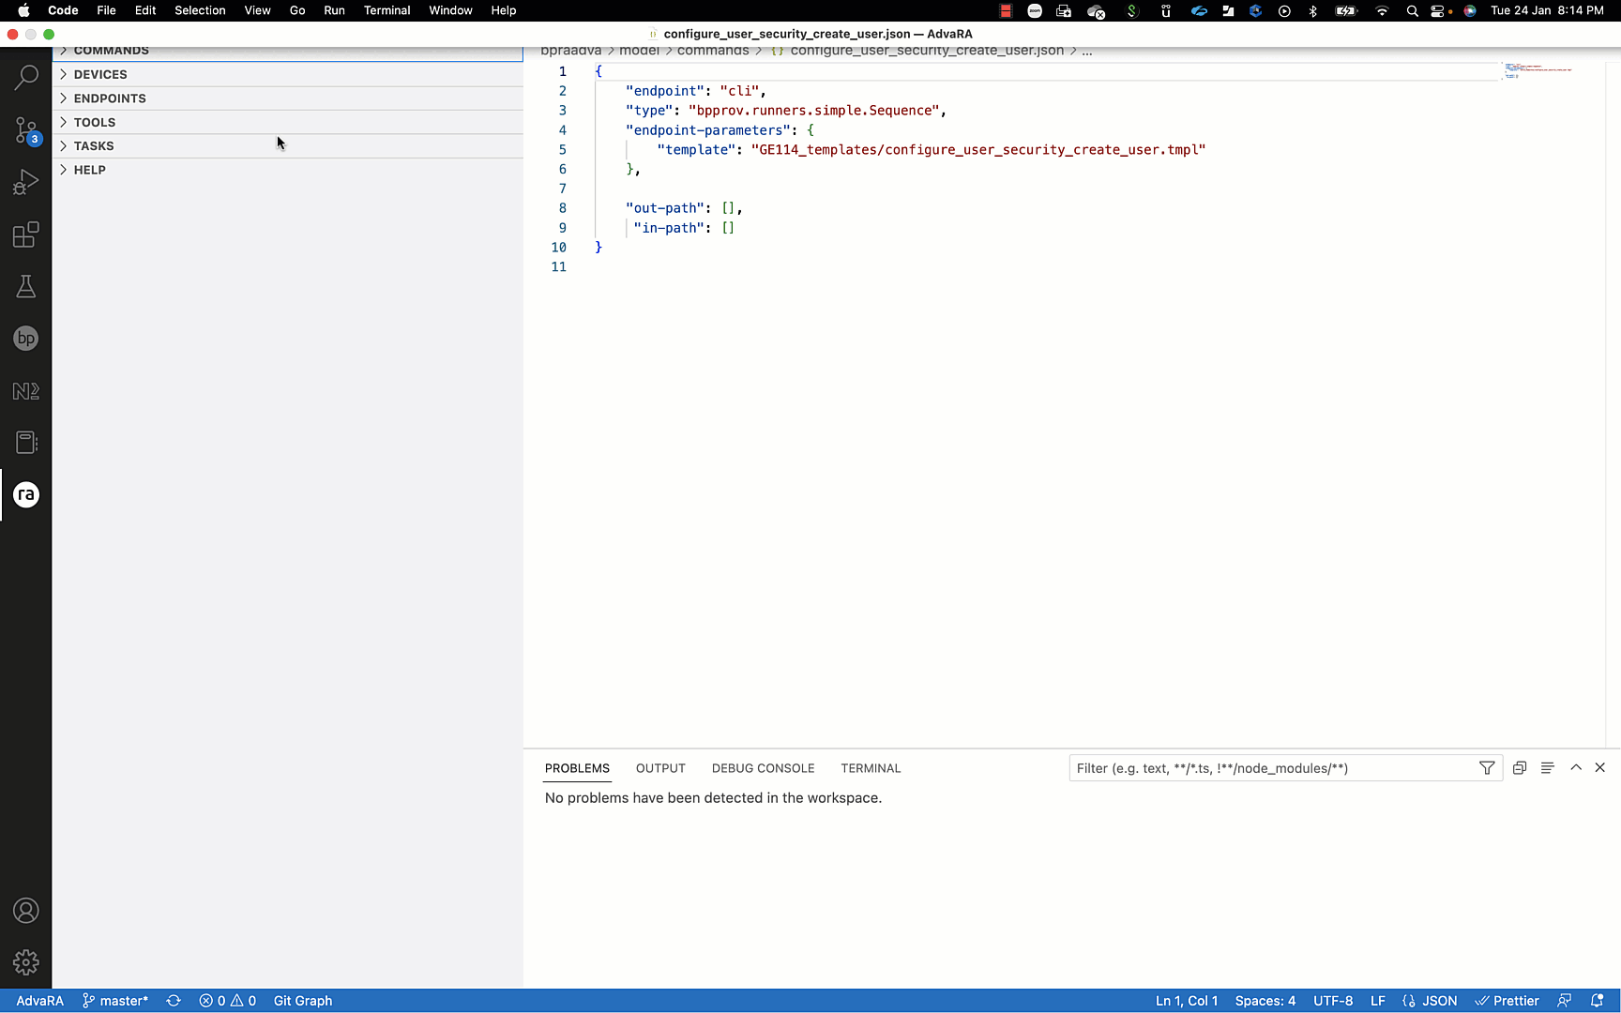Open the Search view icon

click(25, 77)
